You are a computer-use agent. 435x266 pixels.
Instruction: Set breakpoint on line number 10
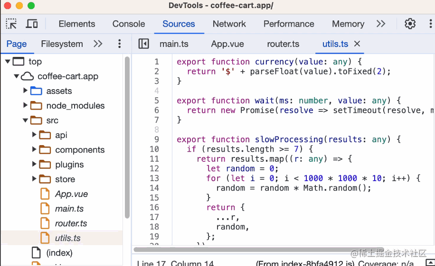tap(154, 149)
